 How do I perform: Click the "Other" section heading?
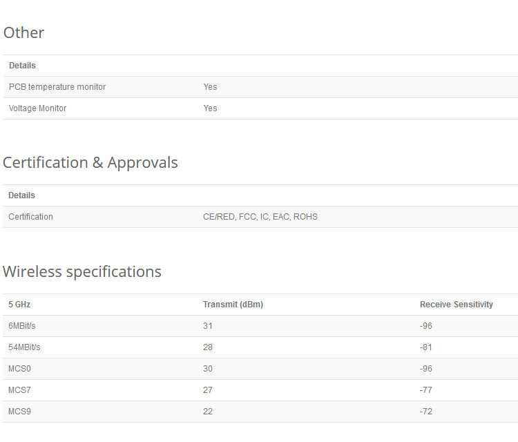coord(24,33)
